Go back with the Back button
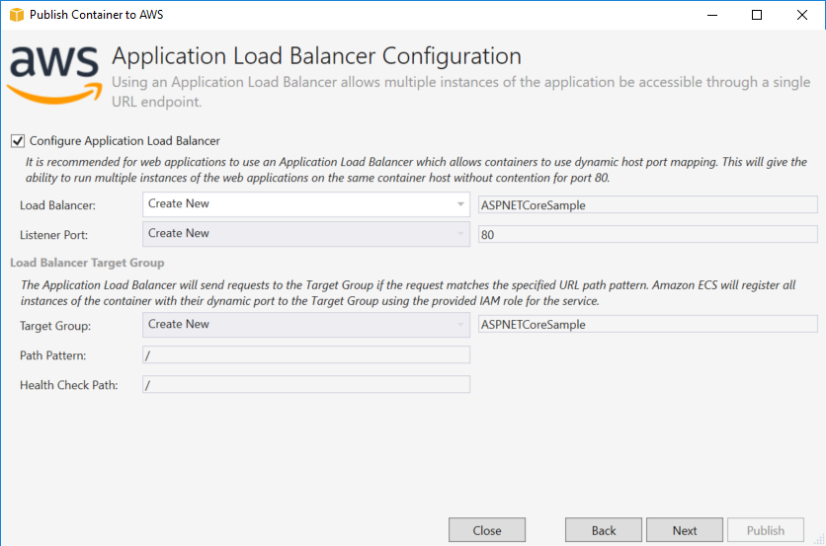Image resolution: width=826 pixels, height=546 pixels. point(604,530)
